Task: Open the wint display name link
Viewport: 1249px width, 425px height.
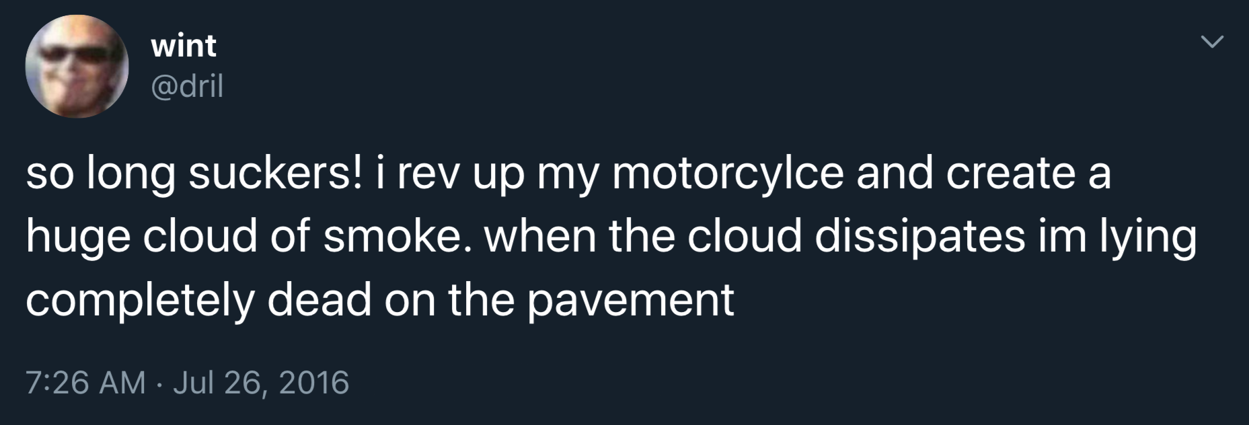Action: [x=184, y=46]
